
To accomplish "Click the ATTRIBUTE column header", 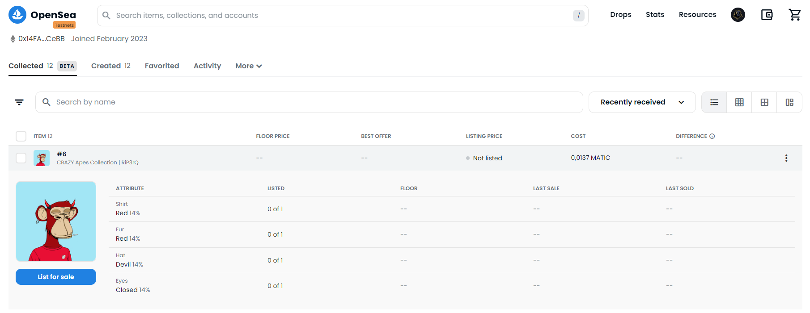I will tap(130, 188).
